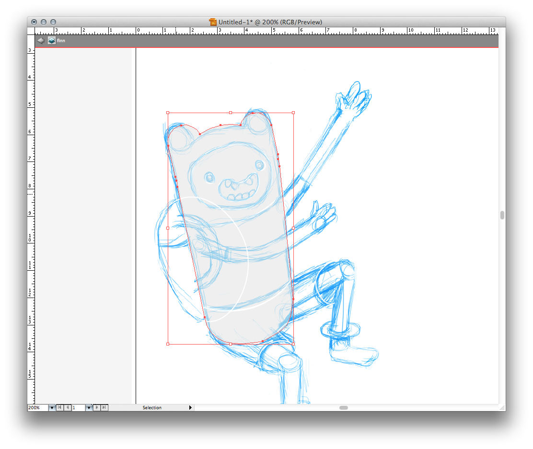Close the Untitled-1 document window

[34, 22]
